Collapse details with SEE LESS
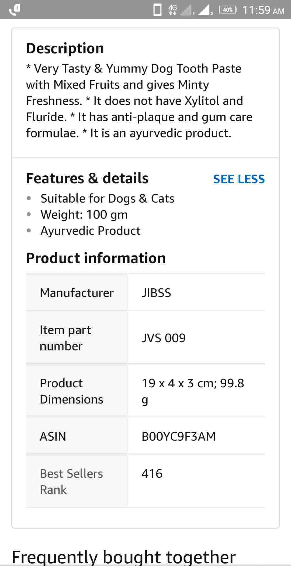 pyautogui.click(x=239, y=179)
